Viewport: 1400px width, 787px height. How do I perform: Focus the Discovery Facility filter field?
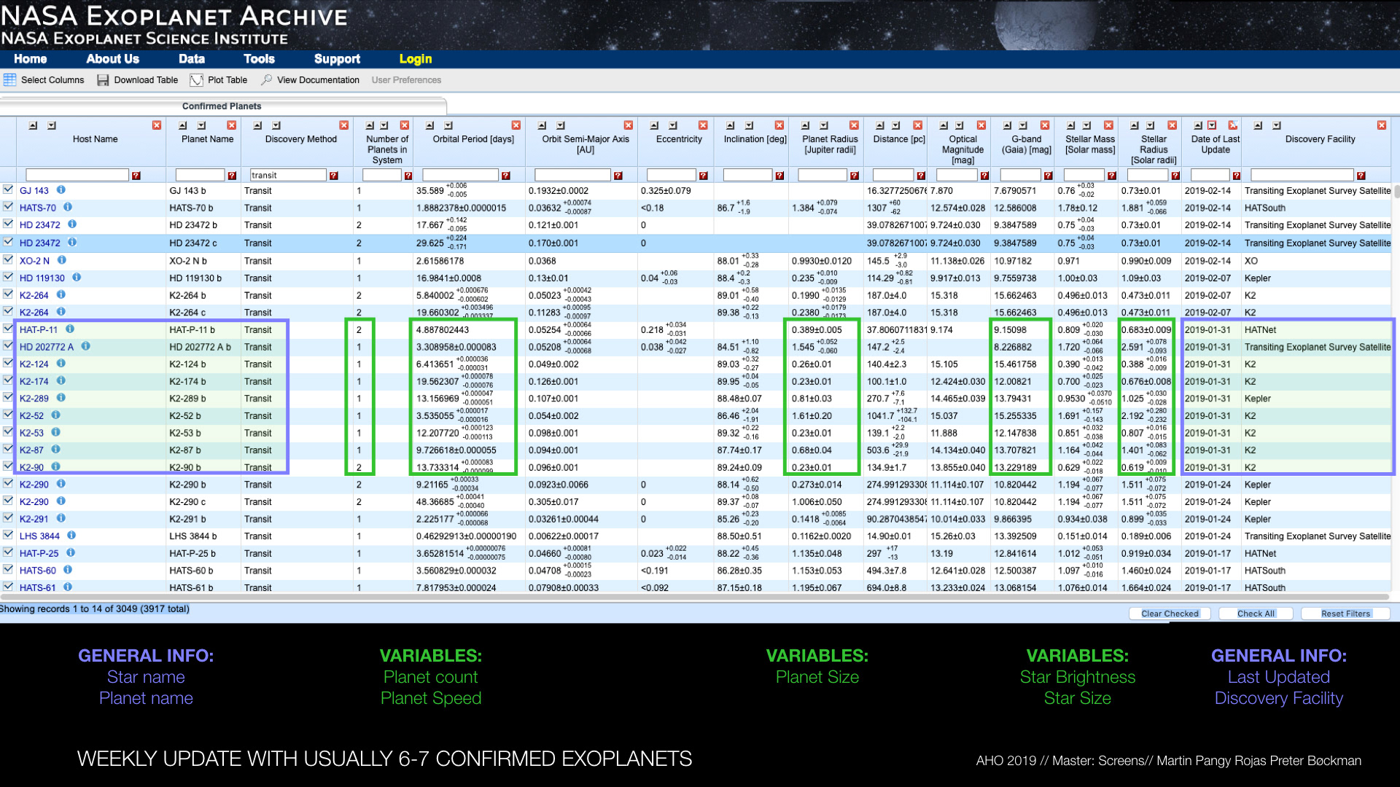(x=1302, y=175)
